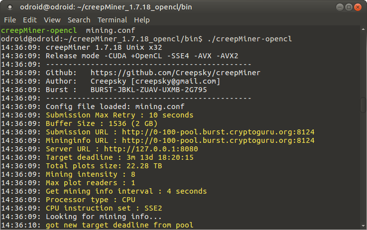Click the Server URL 127.0.0.1:8080
The height and width of the screenshot is (230, 367).
pyautogui.click(x=151, y=149)
